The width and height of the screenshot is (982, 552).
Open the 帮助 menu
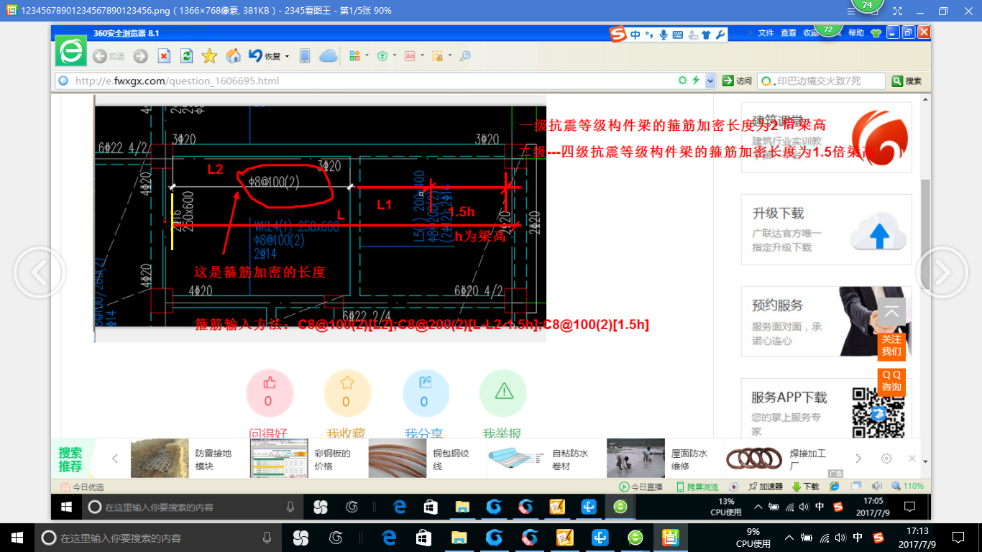(x=856, y=33)
